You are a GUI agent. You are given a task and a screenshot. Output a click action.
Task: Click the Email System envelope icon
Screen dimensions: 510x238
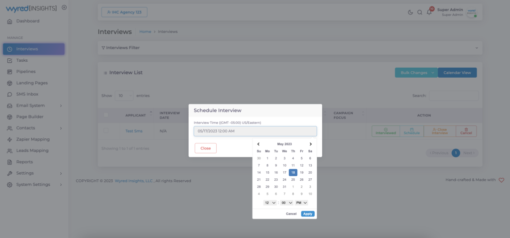9,106
